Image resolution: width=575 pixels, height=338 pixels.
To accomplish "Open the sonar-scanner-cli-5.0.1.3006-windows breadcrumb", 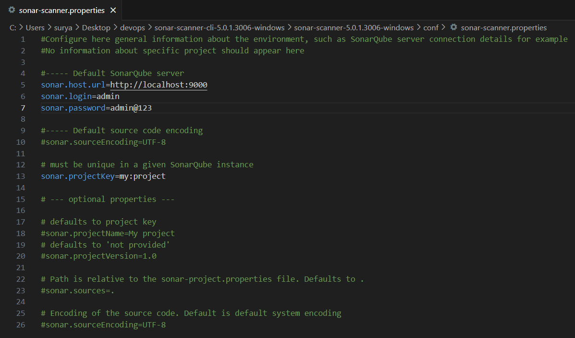I will tap(220, 27).
